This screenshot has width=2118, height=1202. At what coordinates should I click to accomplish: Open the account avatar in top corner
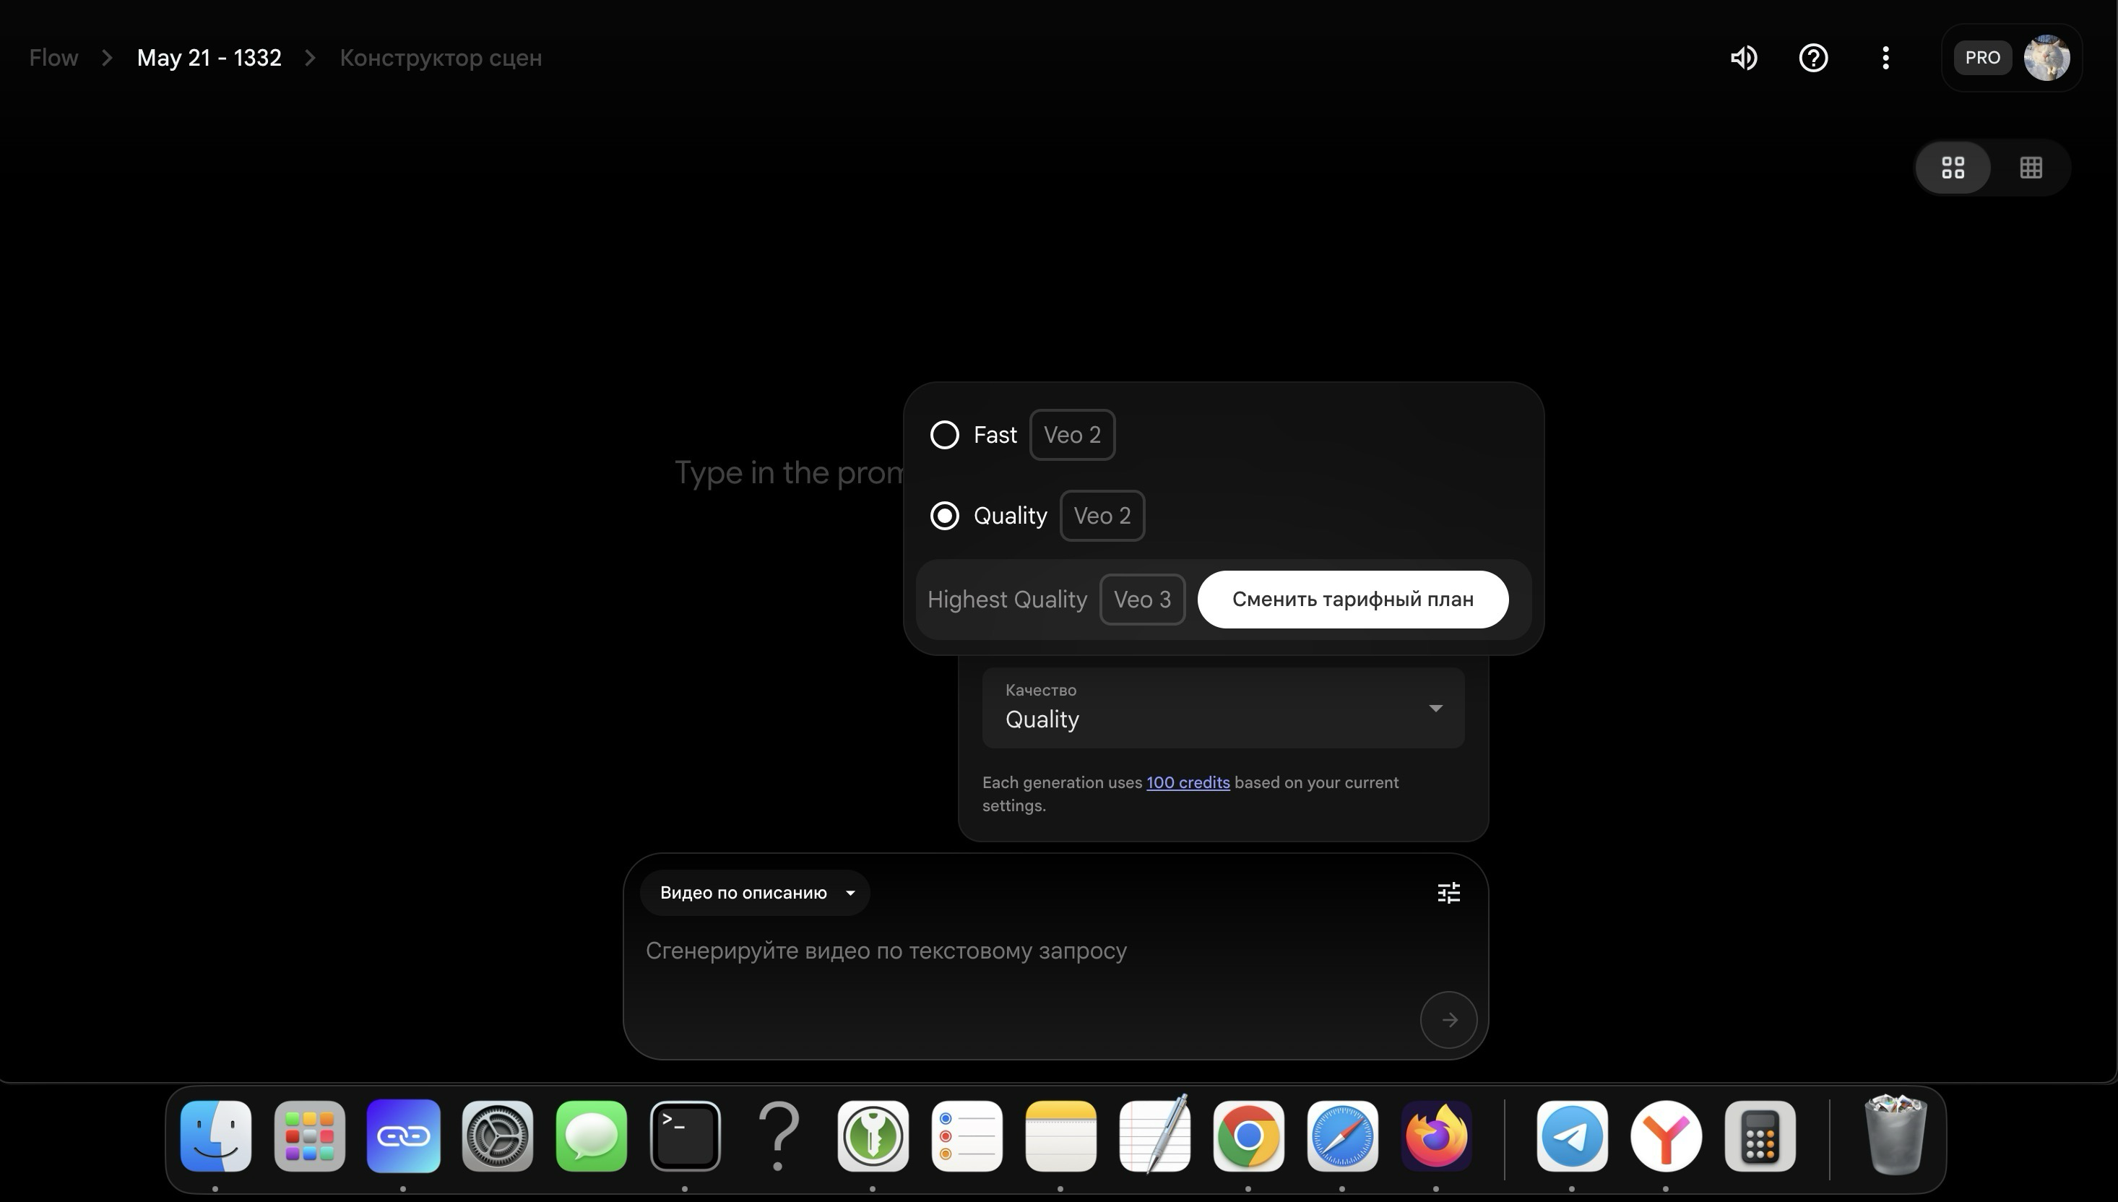(x=2046, y=58)
